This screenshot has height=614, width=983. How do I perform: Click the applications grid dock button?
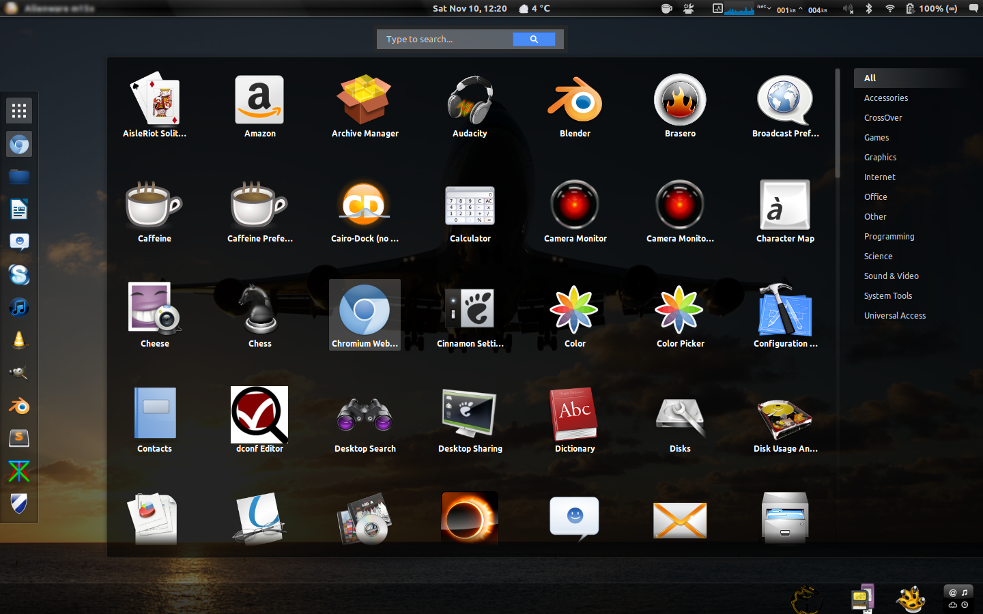[19, 111]
